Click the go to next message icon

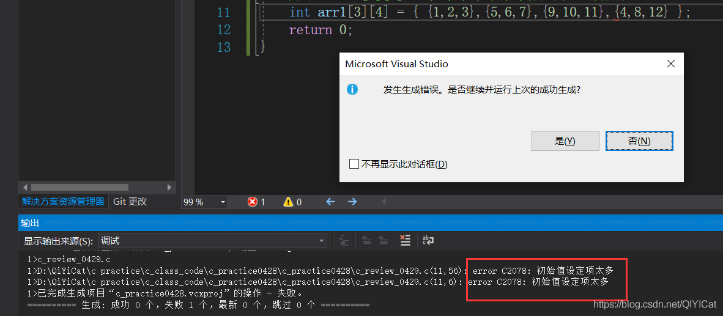[383, 240]
